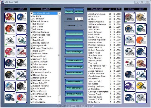
Task: Pick the Patriots helmet
Action: point(21,52)
